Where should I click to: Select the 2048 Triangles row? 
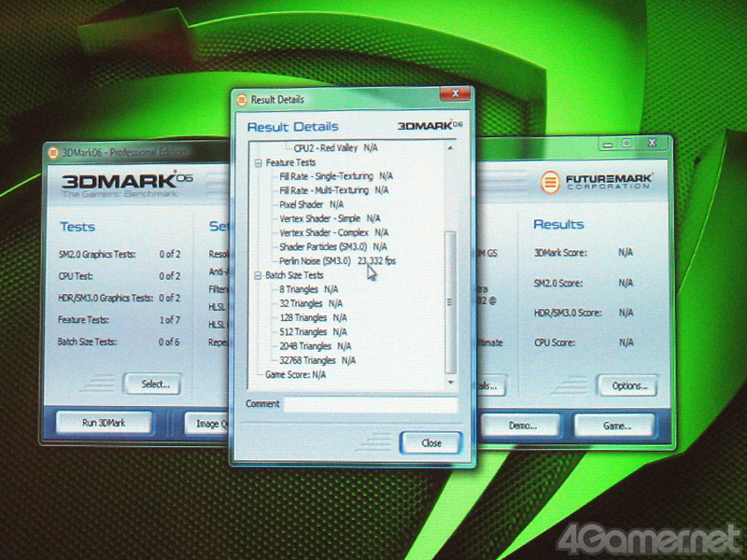coord(315,346)
